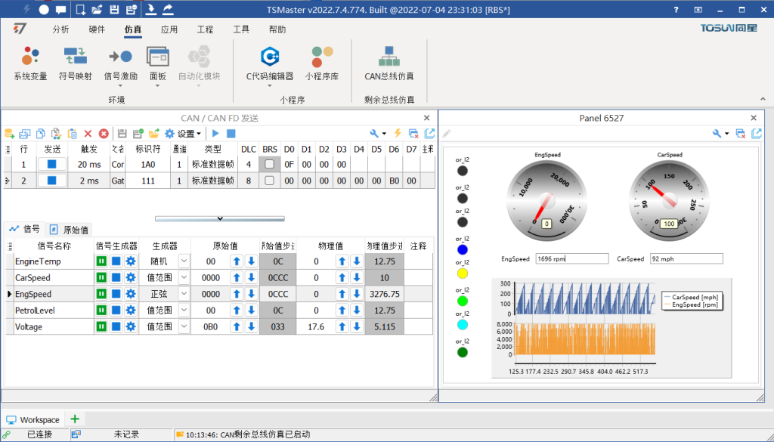Viewport: 774px width, 442px height.
Task: Click the wrench icon in Panel 6527
Action: click(x=718, y=132)
